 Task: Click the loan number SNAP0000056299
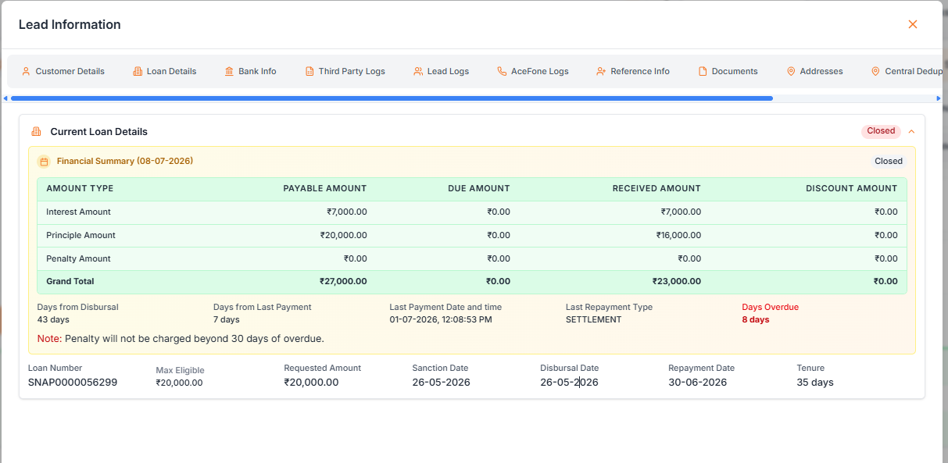point(73,383)
